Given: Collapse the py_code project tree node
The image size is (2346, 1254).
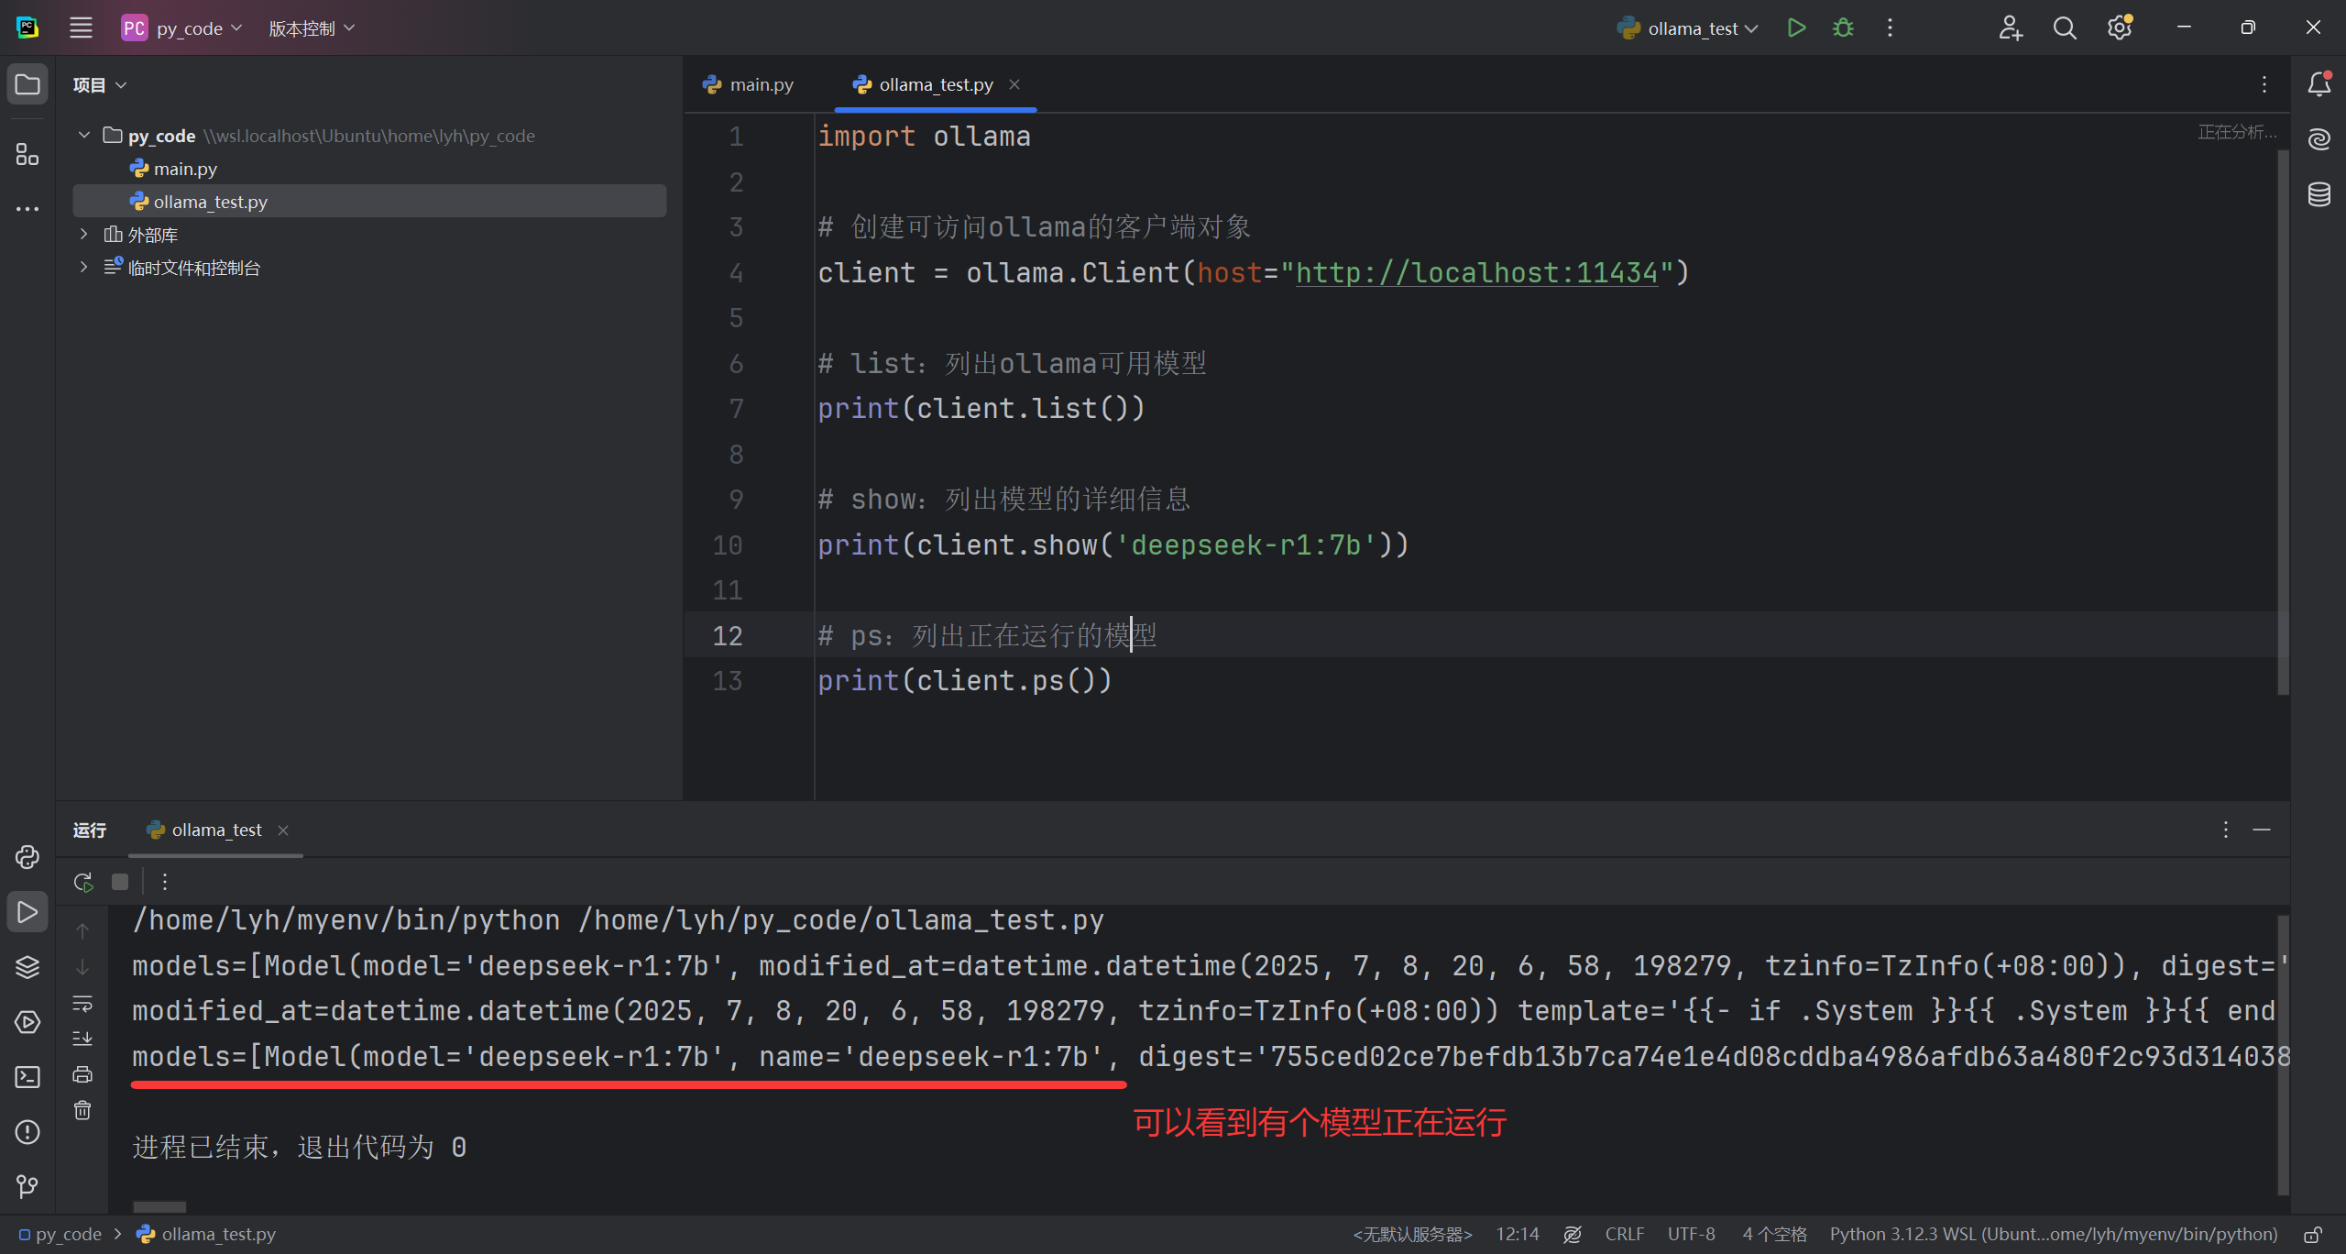Looking at the screenshot, I should pos(83,135).
